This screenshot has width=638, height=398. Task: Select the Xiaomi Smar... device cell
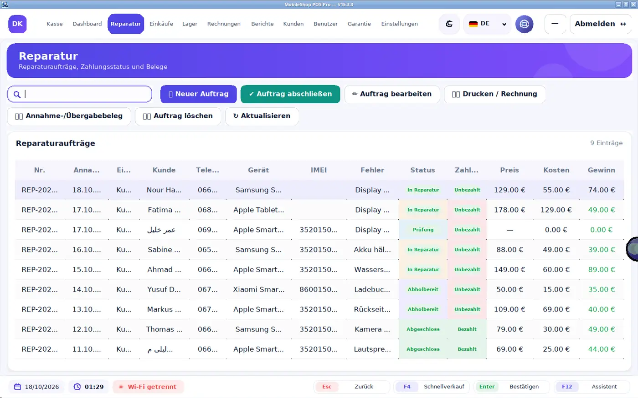pos(258,289)
